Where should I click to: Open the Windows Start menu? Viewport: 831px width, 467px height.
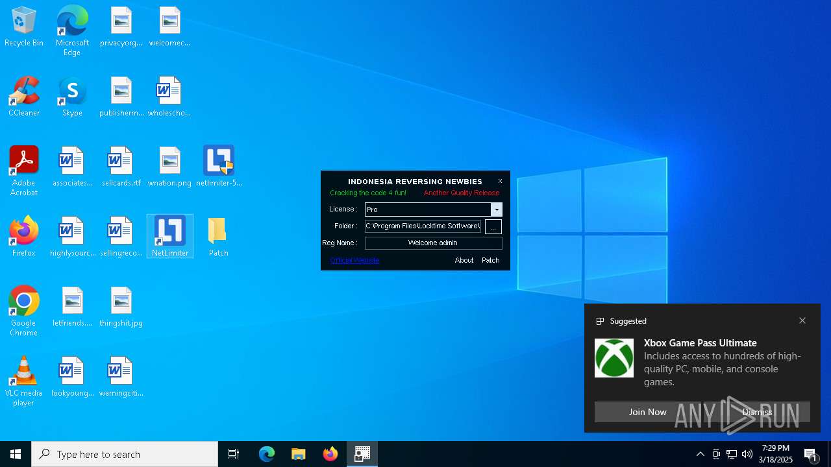click(16, 454)
